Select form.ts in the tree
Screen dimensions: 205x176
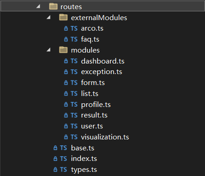tap(93, 83)
